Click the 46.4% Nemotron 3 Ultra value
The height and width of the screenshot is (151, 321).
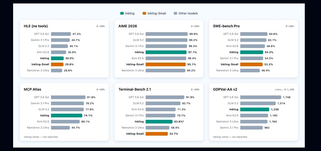[265, 70]
